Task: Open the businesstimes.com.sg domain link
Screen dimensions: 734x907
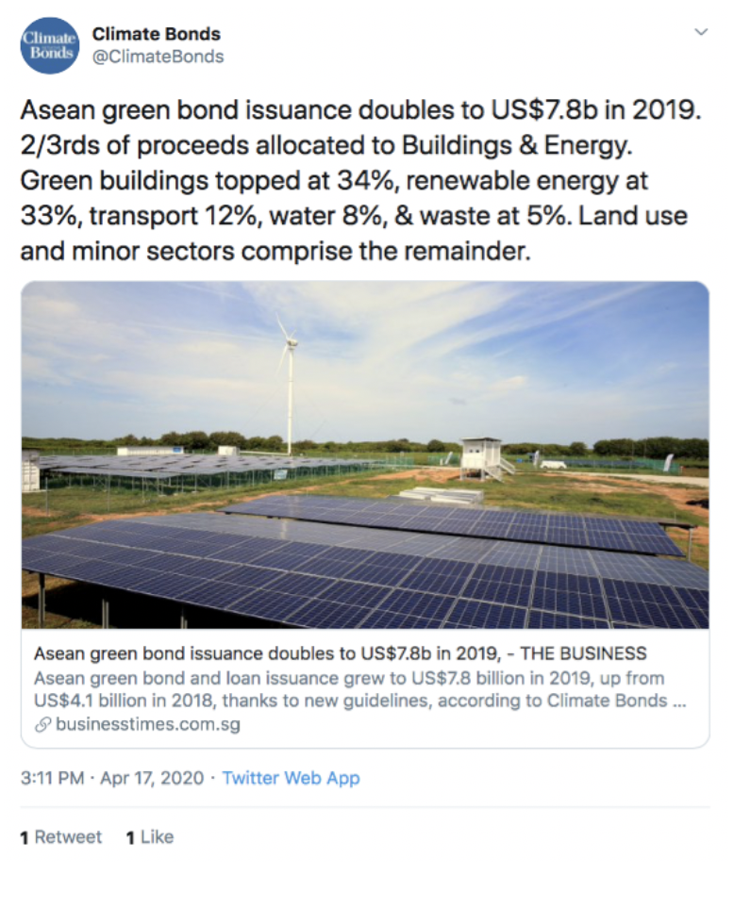Action: coord(148,724)
